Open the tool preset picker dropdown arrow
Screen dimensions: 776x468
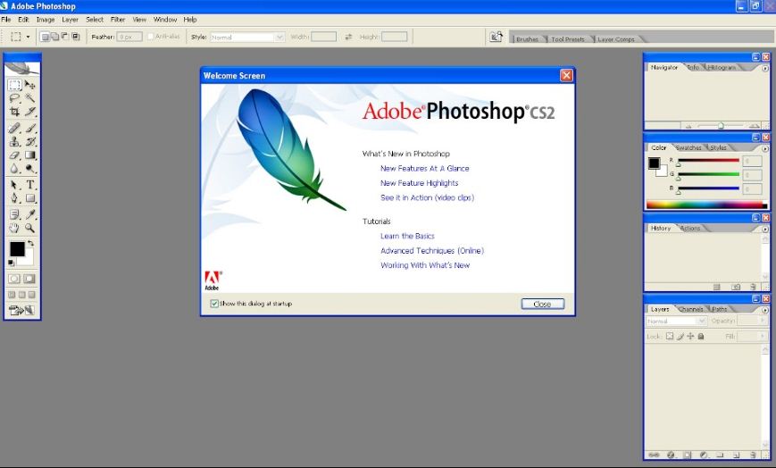point(28,38)
